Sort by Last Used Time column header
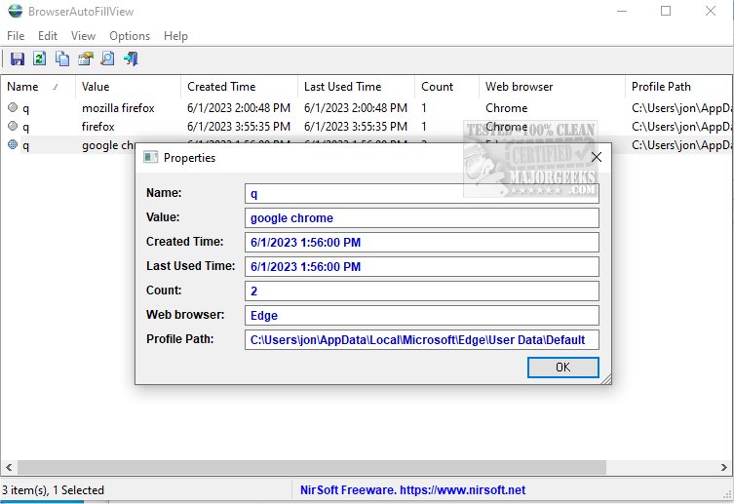This screenshot has width=734, height=504. click(356, 87)
